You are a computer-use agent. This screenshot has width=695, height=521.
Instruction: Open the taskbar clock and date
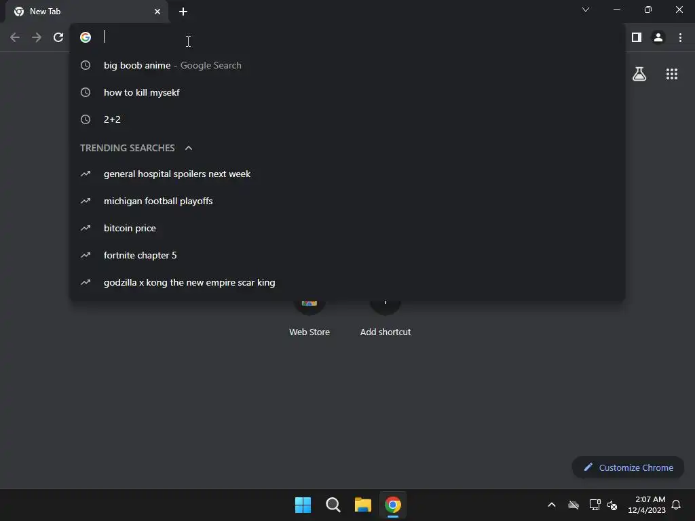coord(647,505)
